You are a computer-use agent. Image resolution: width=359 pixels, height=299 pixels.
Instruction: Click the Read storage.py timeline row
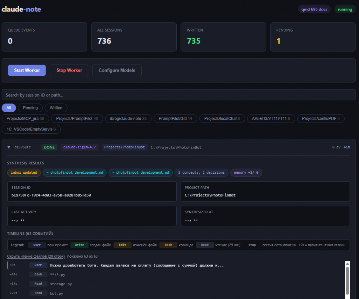pos(176,284)
